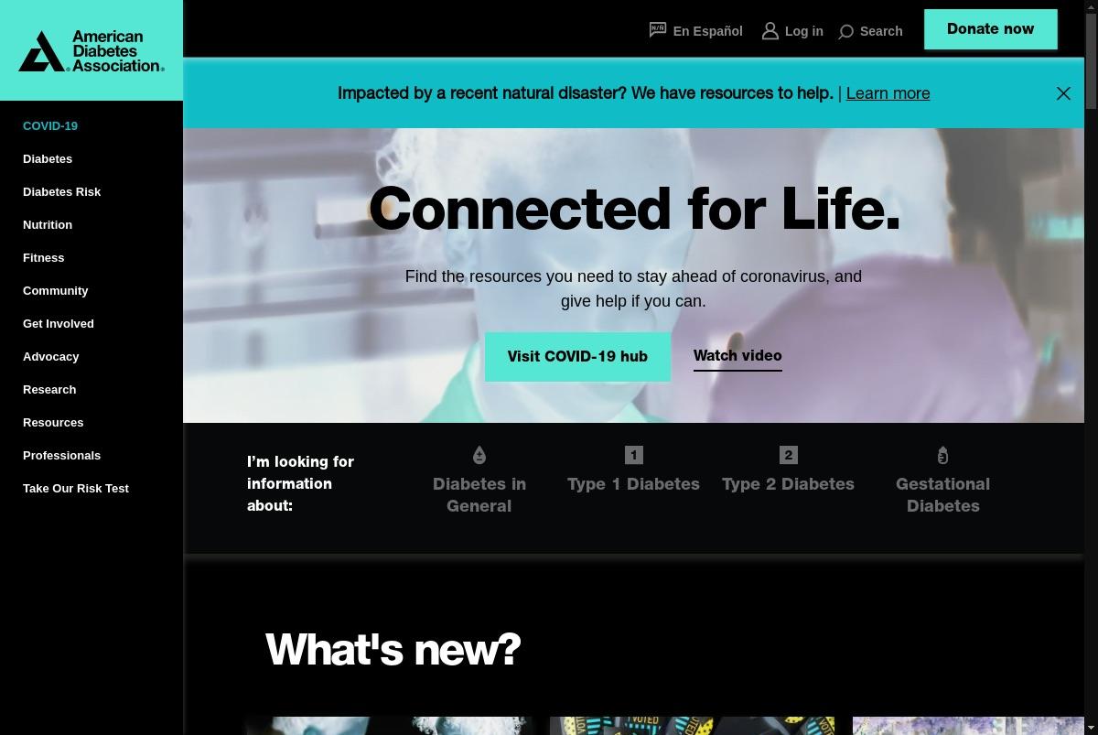Image resolution: width=1098 pixels, height=735 pixels.
Task: Open the Learn more banner link
Action: tap(888, 93)
